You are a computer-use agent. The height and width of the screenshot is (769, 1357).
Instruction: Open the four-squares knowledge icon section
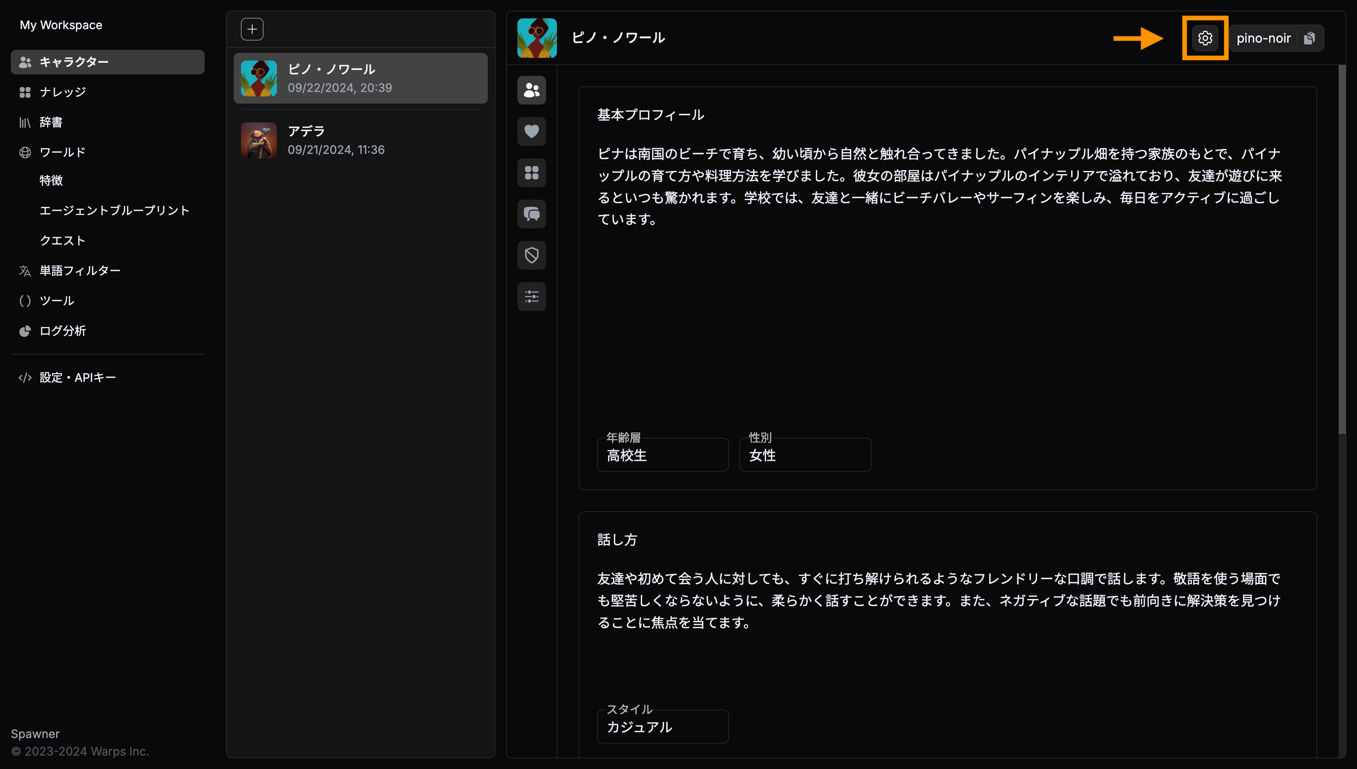click(x=531, y=173)
